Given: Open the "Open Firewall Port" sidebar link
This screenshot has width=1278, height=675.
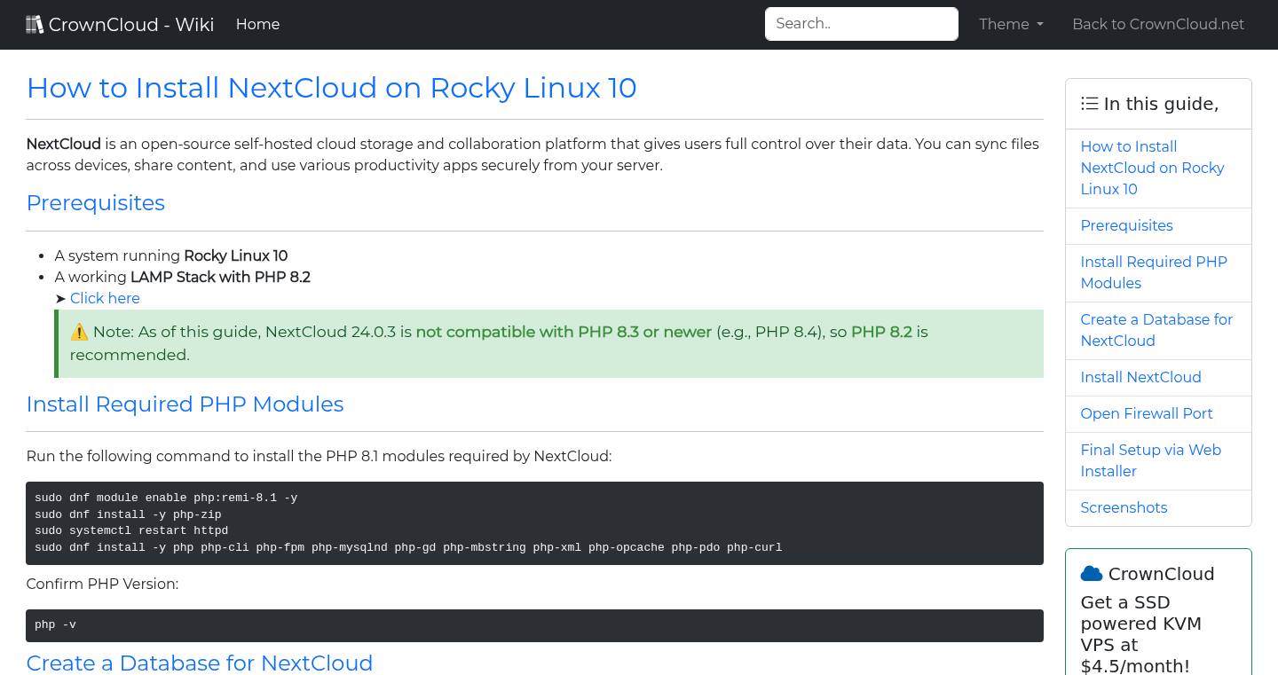Looking at the screenshot, I should point(1147,413).
